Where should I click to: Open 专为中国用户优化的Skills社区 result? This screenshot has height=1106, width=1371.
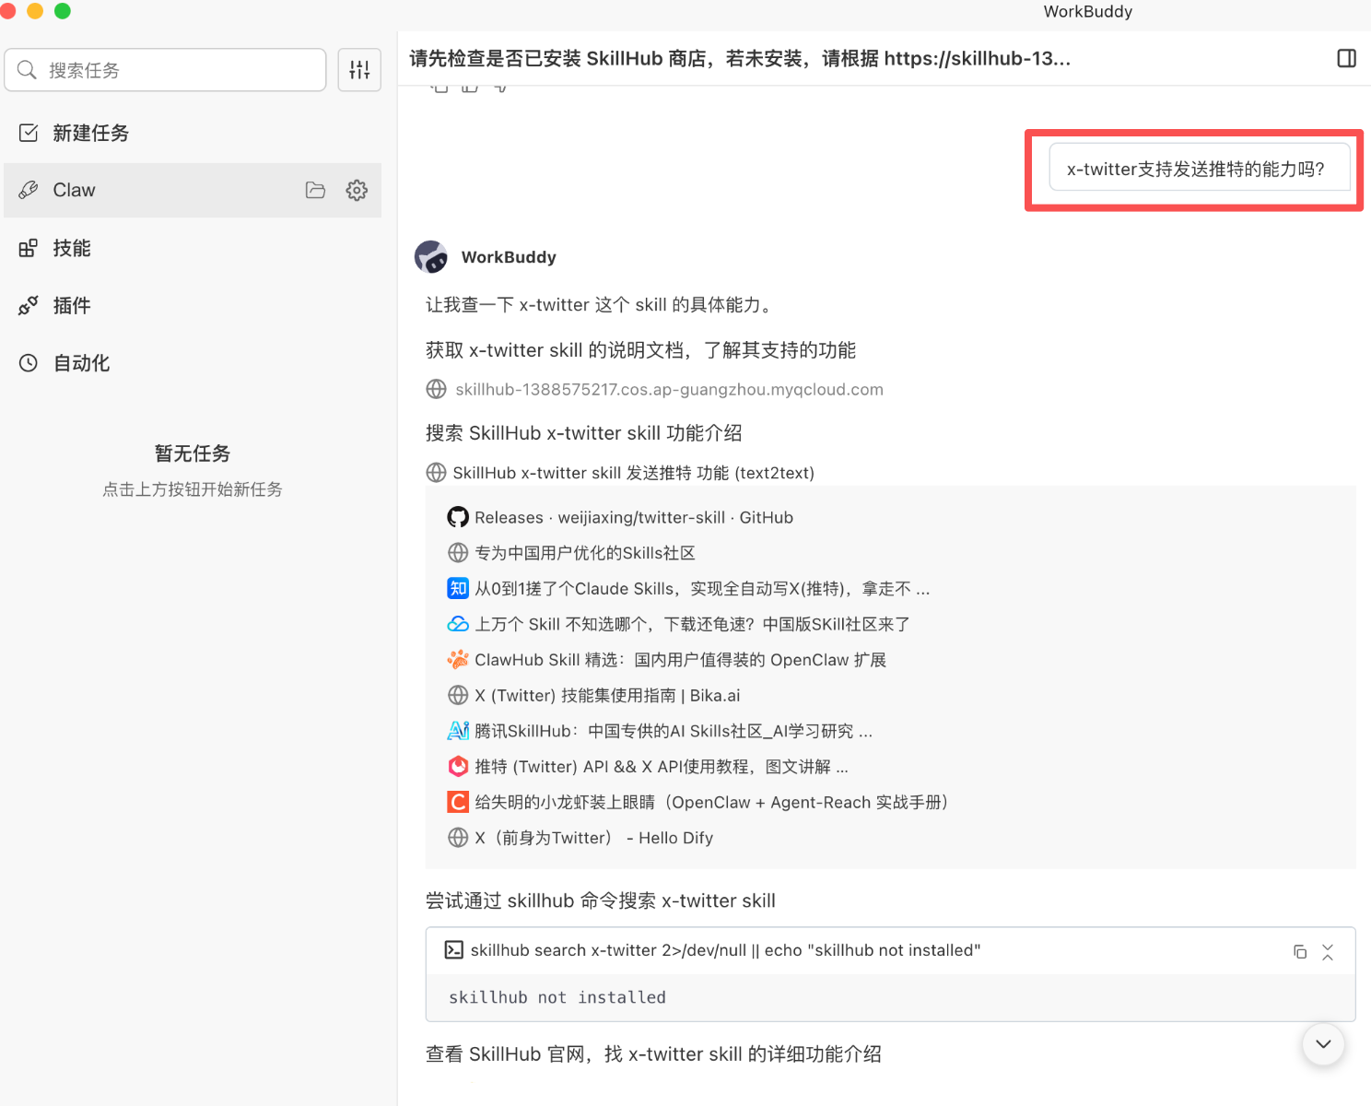pos(585,553)
